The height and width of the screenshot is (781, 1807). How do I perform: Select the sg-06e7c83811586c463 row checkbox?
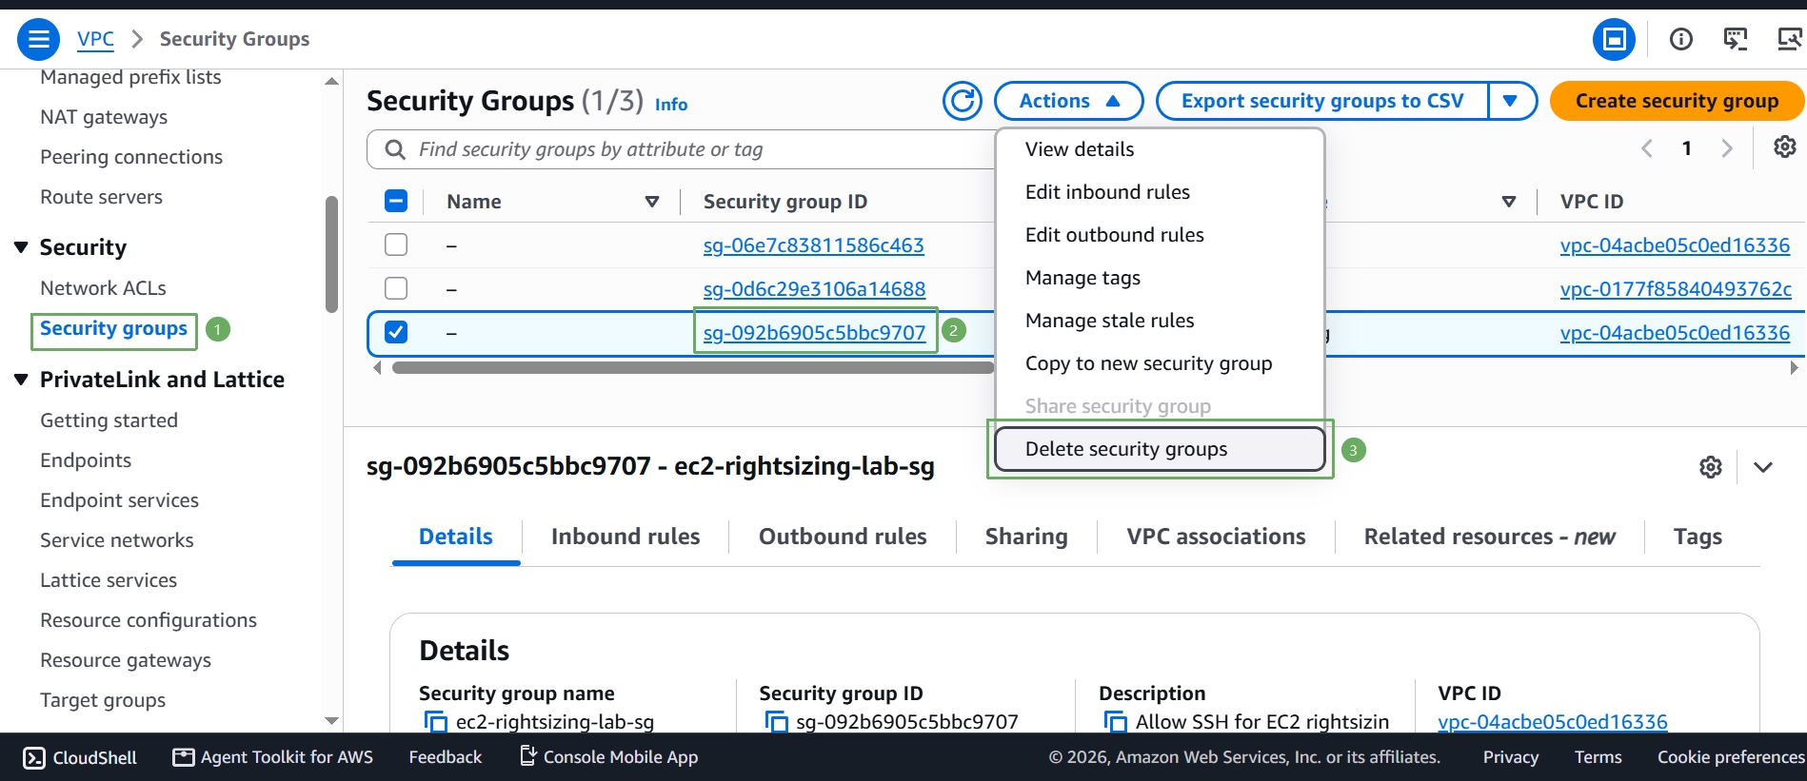pyautogui.click(x=396, y=244)
